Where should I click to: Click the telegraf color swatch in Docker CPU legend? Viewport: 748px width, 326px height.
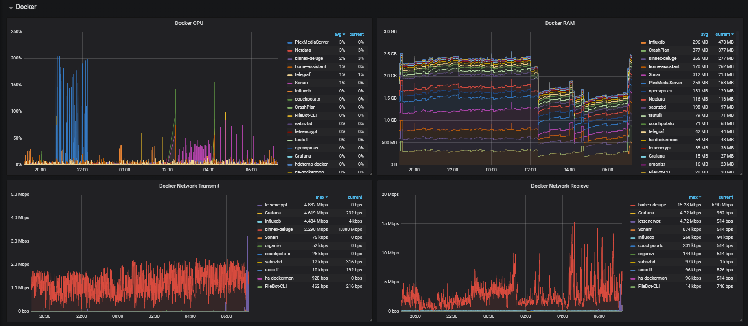(290, 75)
